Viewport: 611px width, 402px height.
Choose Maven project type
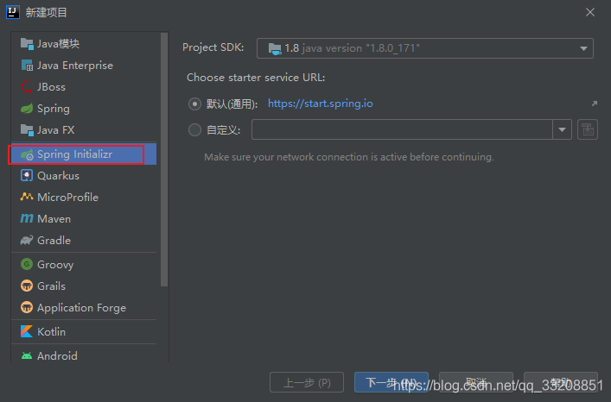(84, 219)
